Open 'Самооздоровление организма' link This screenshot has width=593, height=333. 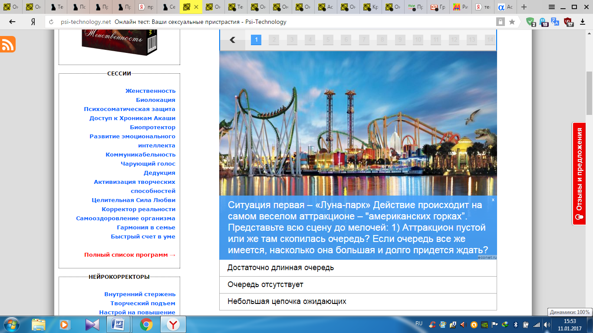click(x=125, y=218)
